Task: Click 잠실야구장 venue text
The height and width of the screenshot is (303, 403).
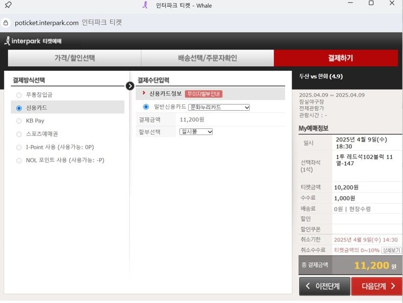Action: pos(311,102)
